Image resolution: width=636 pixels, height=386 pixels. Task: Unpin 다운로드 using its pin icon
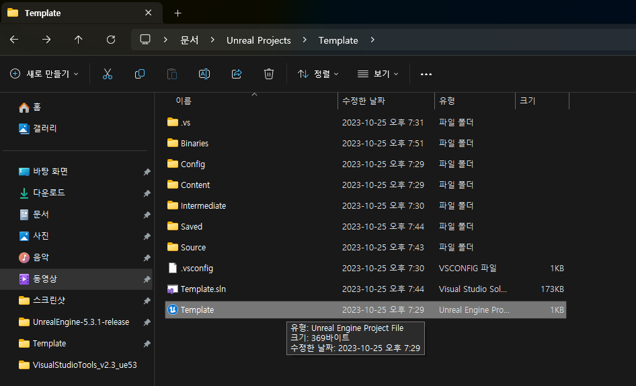tap(147, 193)
